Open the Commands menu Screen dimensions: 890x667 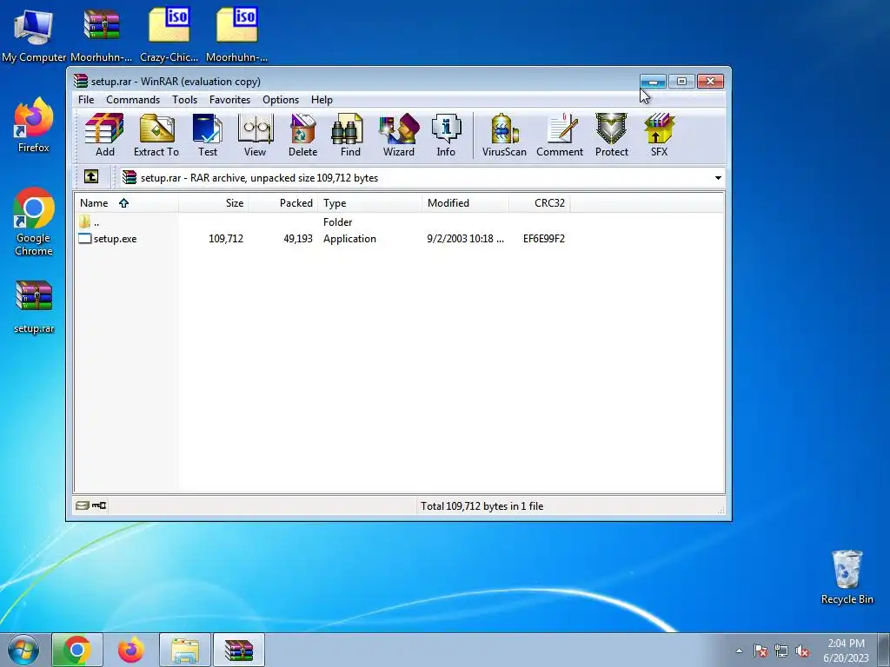point(133,100)
